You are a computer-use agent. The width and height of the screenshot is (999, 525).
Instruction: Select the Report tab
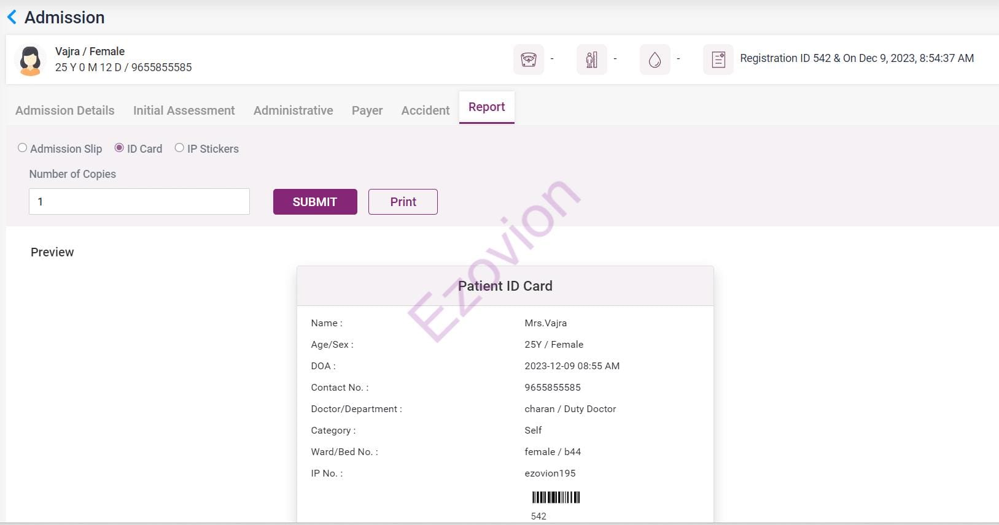click(486, 107)
